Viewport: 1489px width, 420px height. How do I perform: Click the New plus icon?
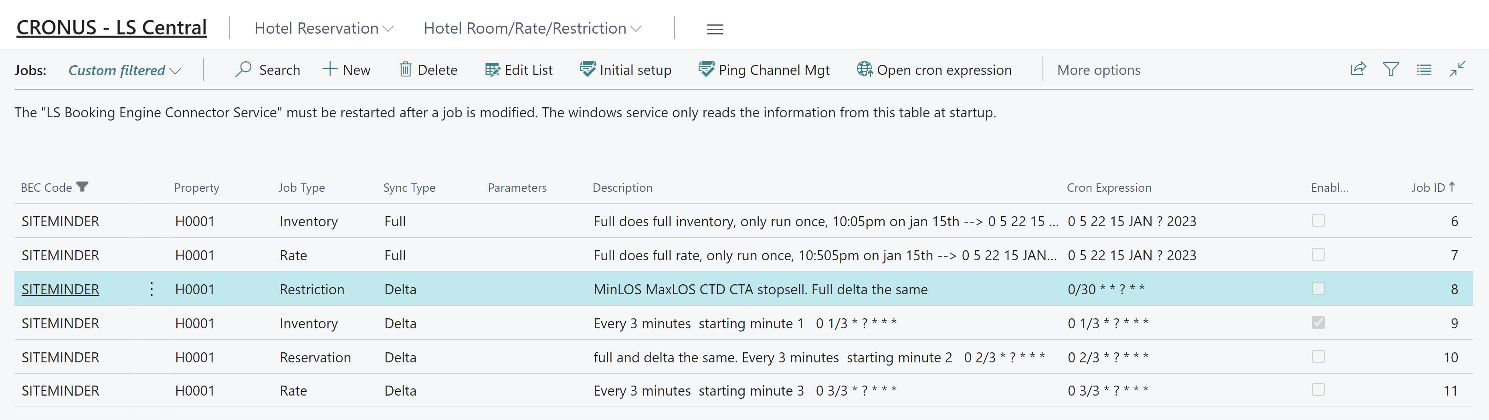329,69
